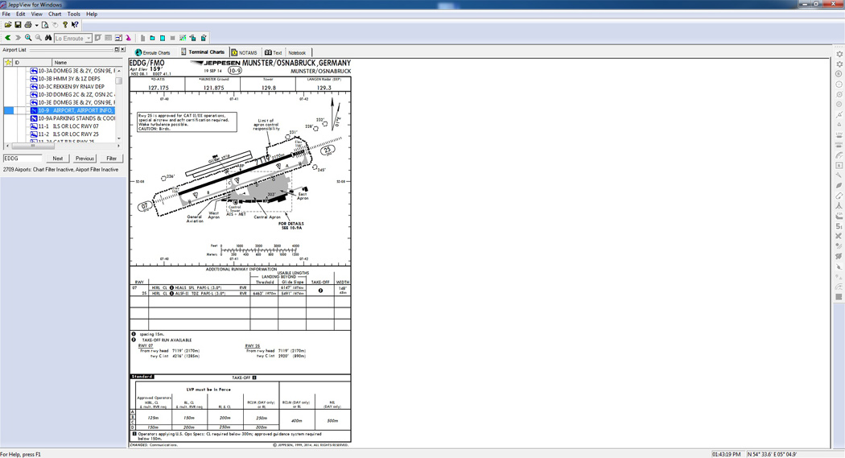Switch to the Enroute Charts tab

153,52
